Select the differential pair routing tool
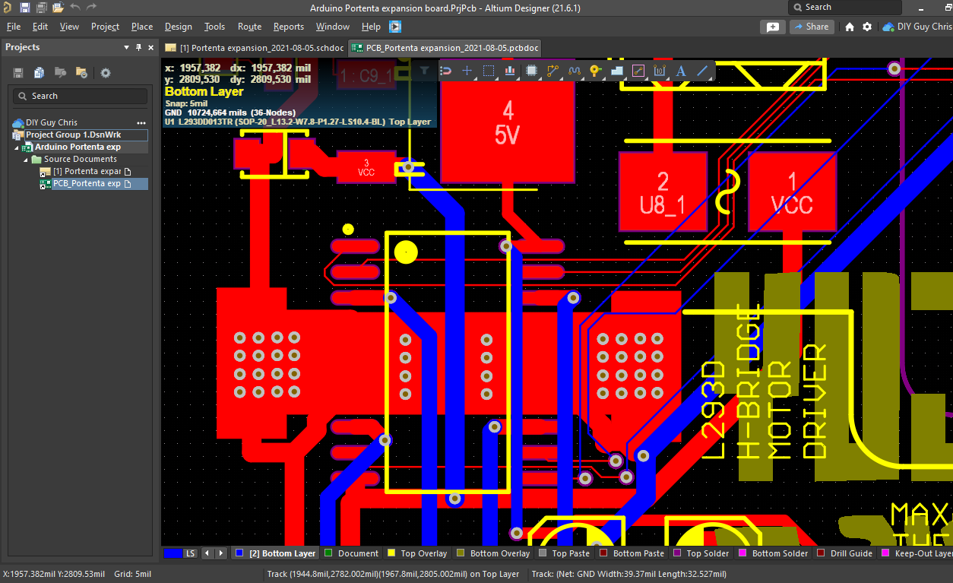The image size is (953, 583). tap(575, 70)
